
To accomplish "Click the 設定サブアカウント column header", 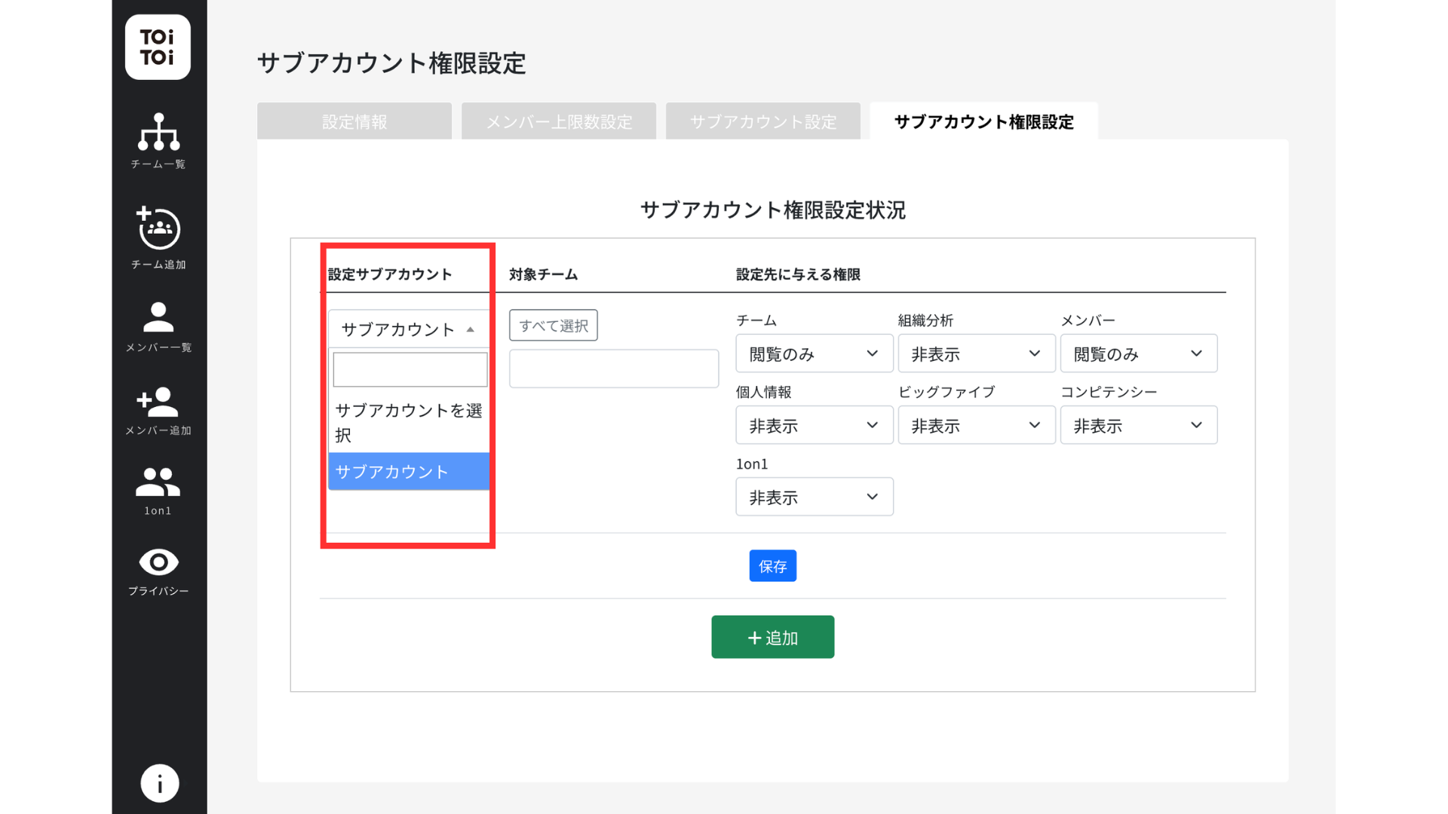I will point(390,274).
